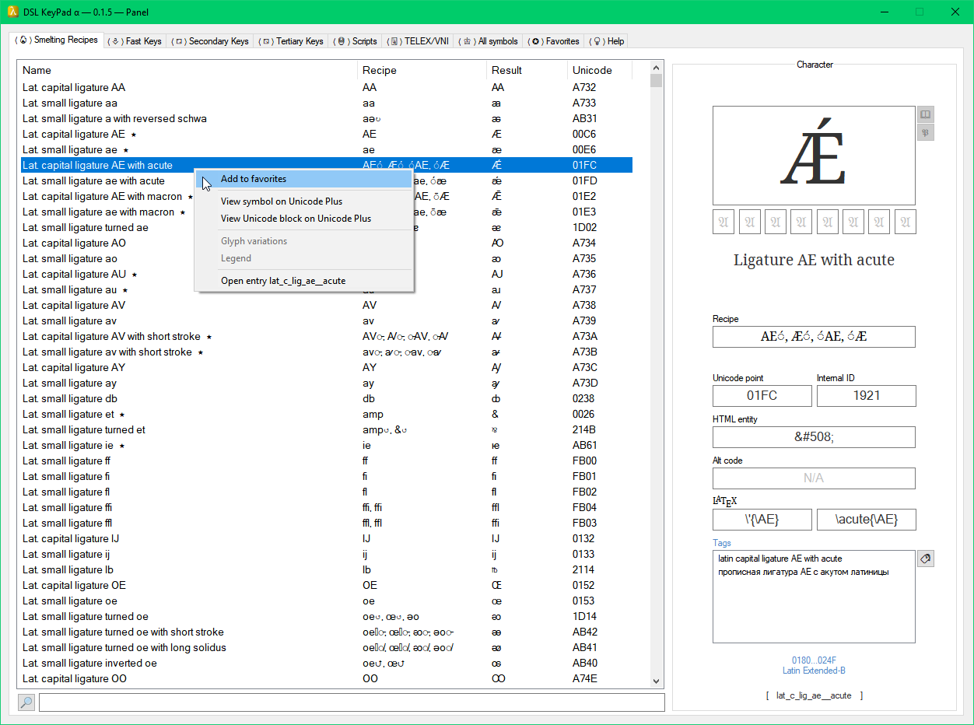Image resolution: width=974 pixels, height=725 pixels.
Task: Click the blue Tags label
Action: click(x=722, y=543)
